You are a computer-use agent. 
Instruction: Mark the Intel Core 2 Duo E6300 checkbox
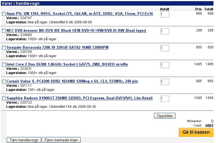click(4, 65)
